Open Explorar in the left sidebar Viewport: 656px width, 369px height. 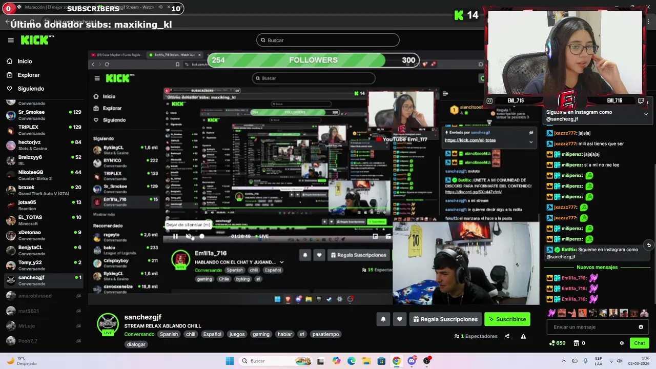pos(28,75)
